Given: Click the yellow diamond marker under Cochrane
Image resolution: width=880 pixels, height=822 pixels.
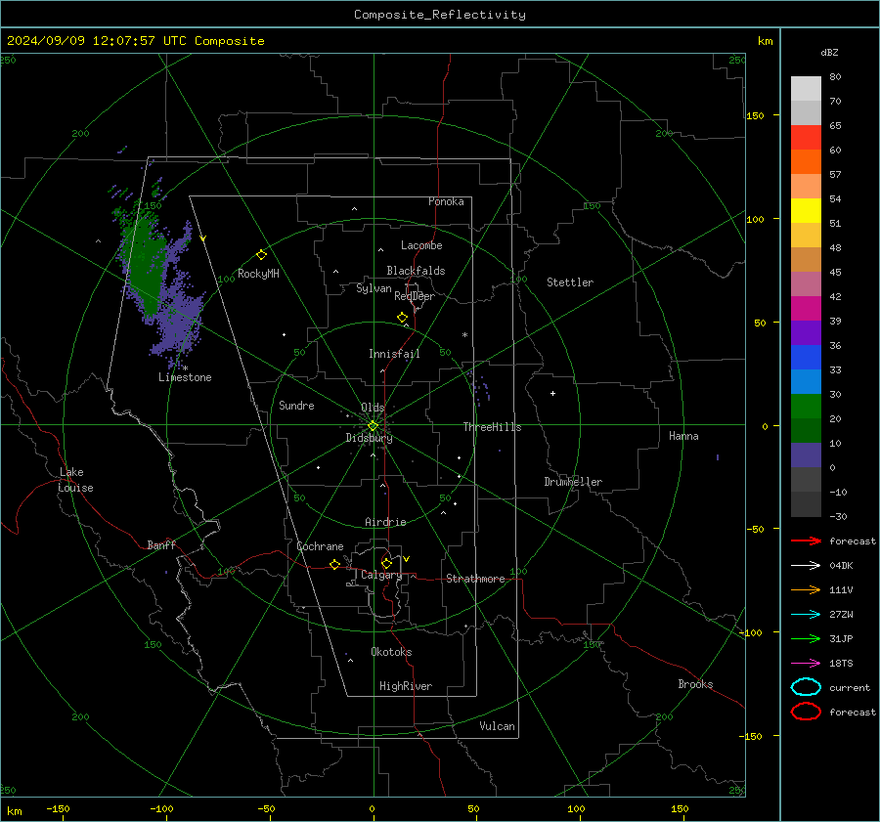Looking at the screenshot, I should 334,564.
